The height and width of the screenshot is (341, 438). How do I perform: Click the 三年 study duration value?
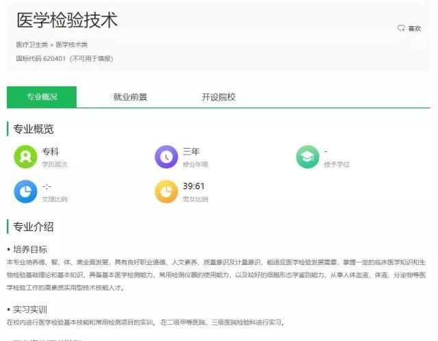pos(192,151)
